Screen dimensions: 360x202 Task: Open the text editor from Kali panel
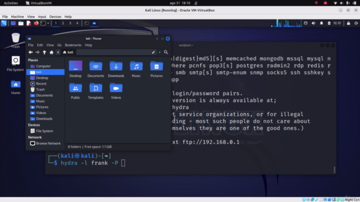(29, 23)
